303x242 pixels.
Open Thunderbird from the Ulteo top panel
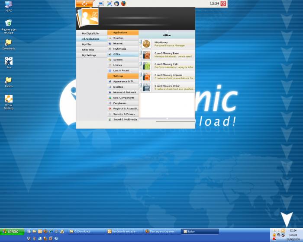point(116,3)
